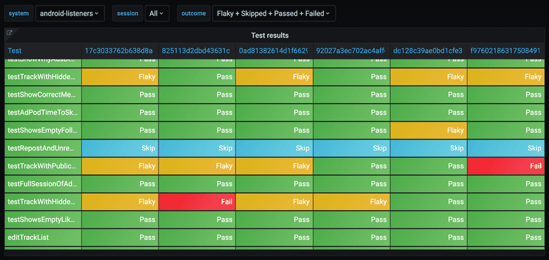The width and height of the screenshot is (549, 260).
Task: Select the testShowsEmptyLik... row label
Action: tap(43, 220)
